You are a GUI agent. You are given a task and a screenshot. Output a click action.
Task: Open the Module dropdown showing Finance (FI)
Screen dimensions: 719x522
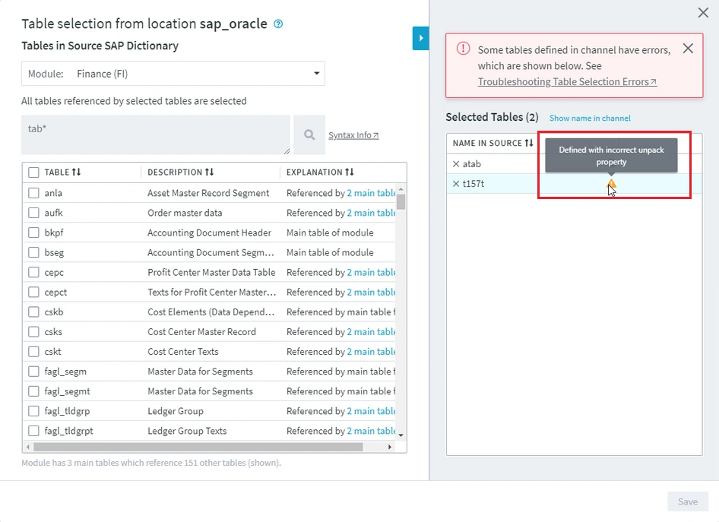[x=173, y=74]
